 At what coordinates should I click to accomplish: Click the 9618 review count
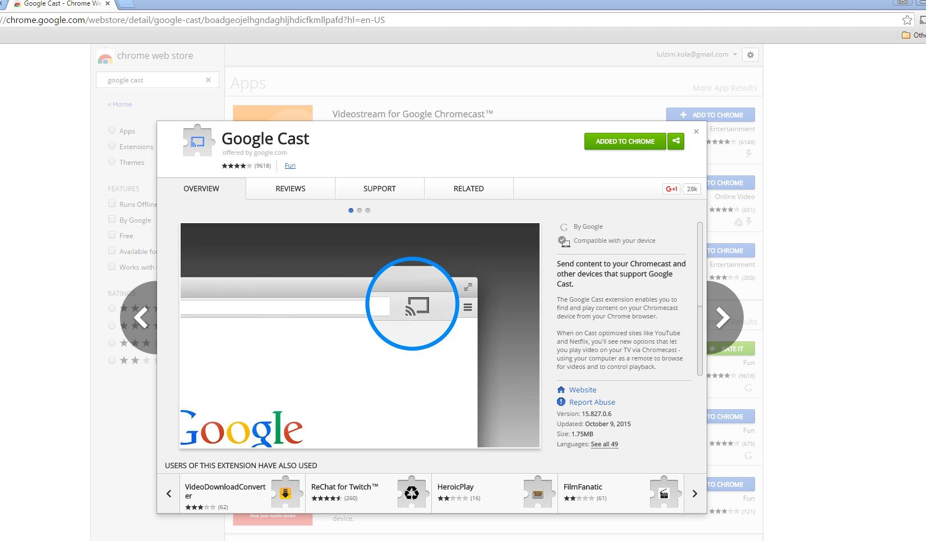coord(262,166)
